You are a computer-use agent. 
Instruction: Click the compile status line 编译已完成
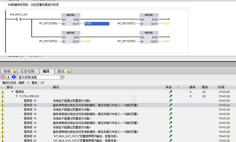pyautogui.click(x=24, y=83)
